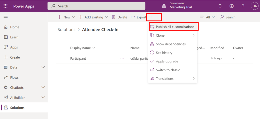The height and width of the screenshot is (119, 260).
Task: Click the New command button
Action: click(x=64, y=17)
